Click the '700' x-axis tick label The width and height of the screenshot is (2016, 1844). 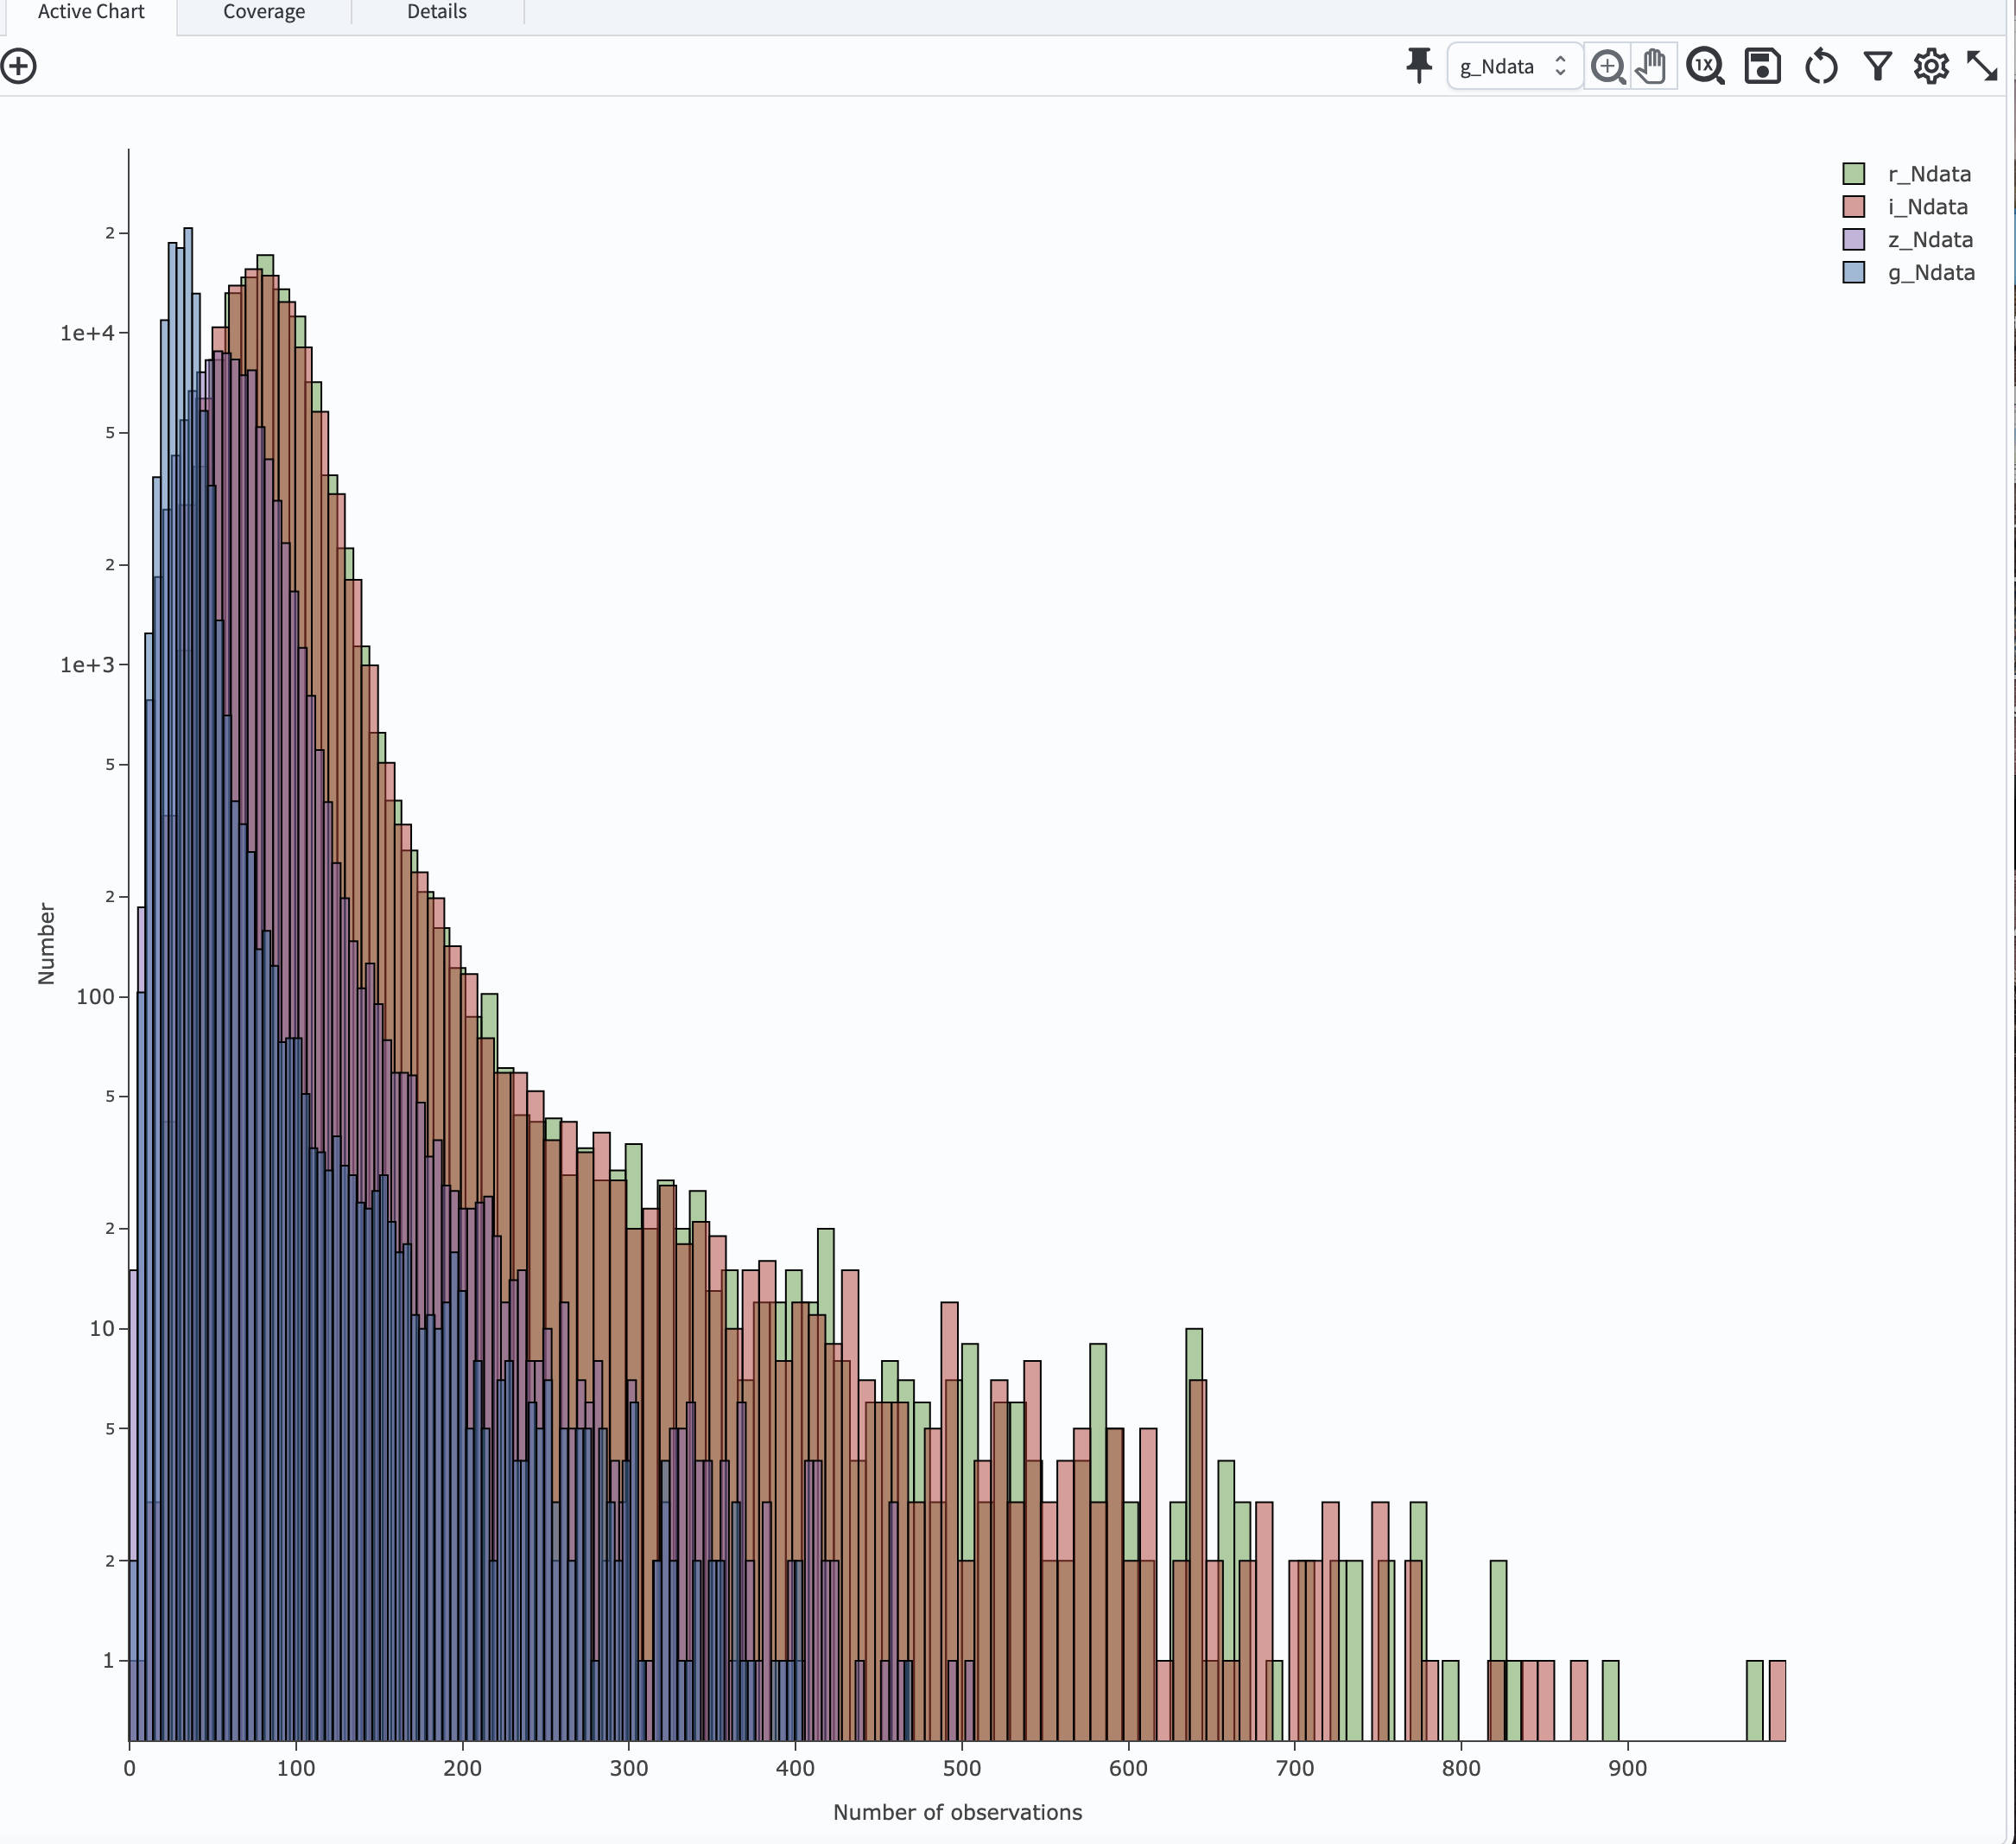[x=1295, y=1768]
